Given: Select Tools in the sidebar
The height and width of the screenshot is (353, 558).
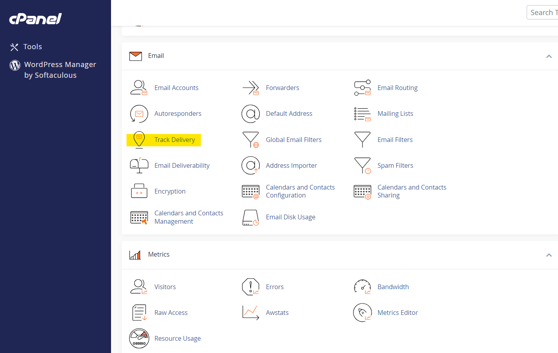Looking at the screenshot, I should point(33,46).
